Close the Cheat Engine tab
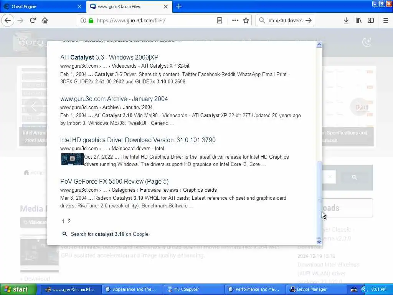Image resolution: width=393 pixels, height=295 pixels. 79,7
